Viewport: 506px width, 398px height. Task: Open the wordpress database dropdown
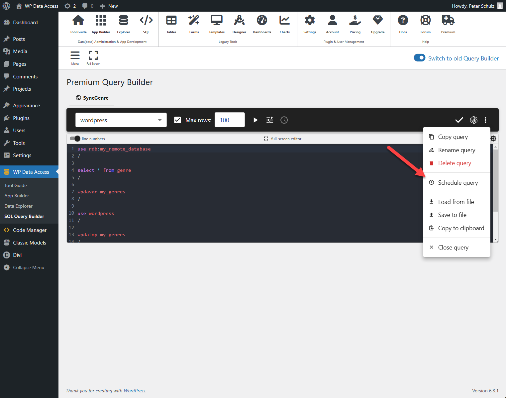tap(121, 120)
